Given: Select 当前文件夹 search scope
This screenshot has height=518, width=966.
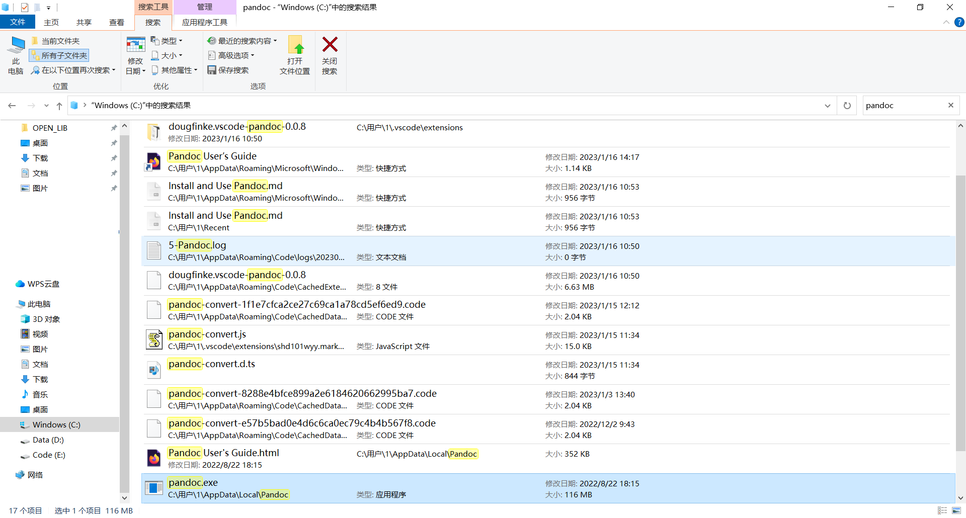Looking at the screenshot, I should [55, 41].
